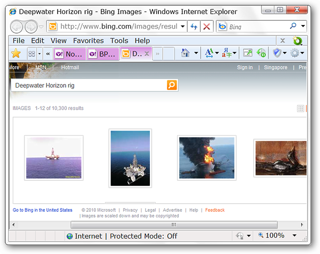The height and width of the screenshot is (254, 320).
Task: Go to the Home page icon
Action: [185, 53]
